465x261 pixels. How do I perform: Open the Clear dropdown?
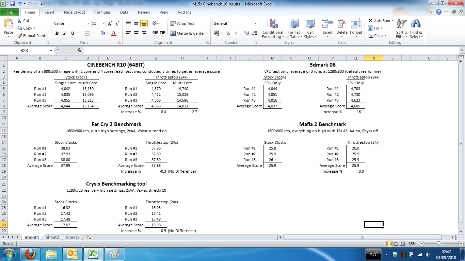click(377, 36)
